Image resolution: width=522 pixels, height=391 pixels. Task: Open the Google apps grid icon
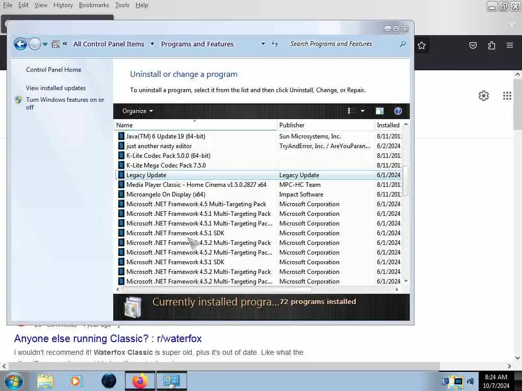[507, 96]
